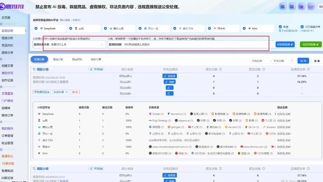Open 邀请有礼 in the sidebar

click(7, 156)
